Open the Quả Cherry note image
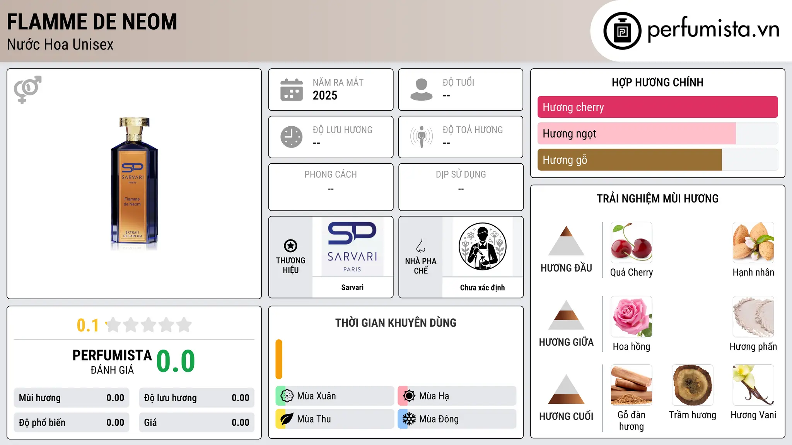Image resolution: width=792 pixels, height=445 pixels. [x=632, y=242]
